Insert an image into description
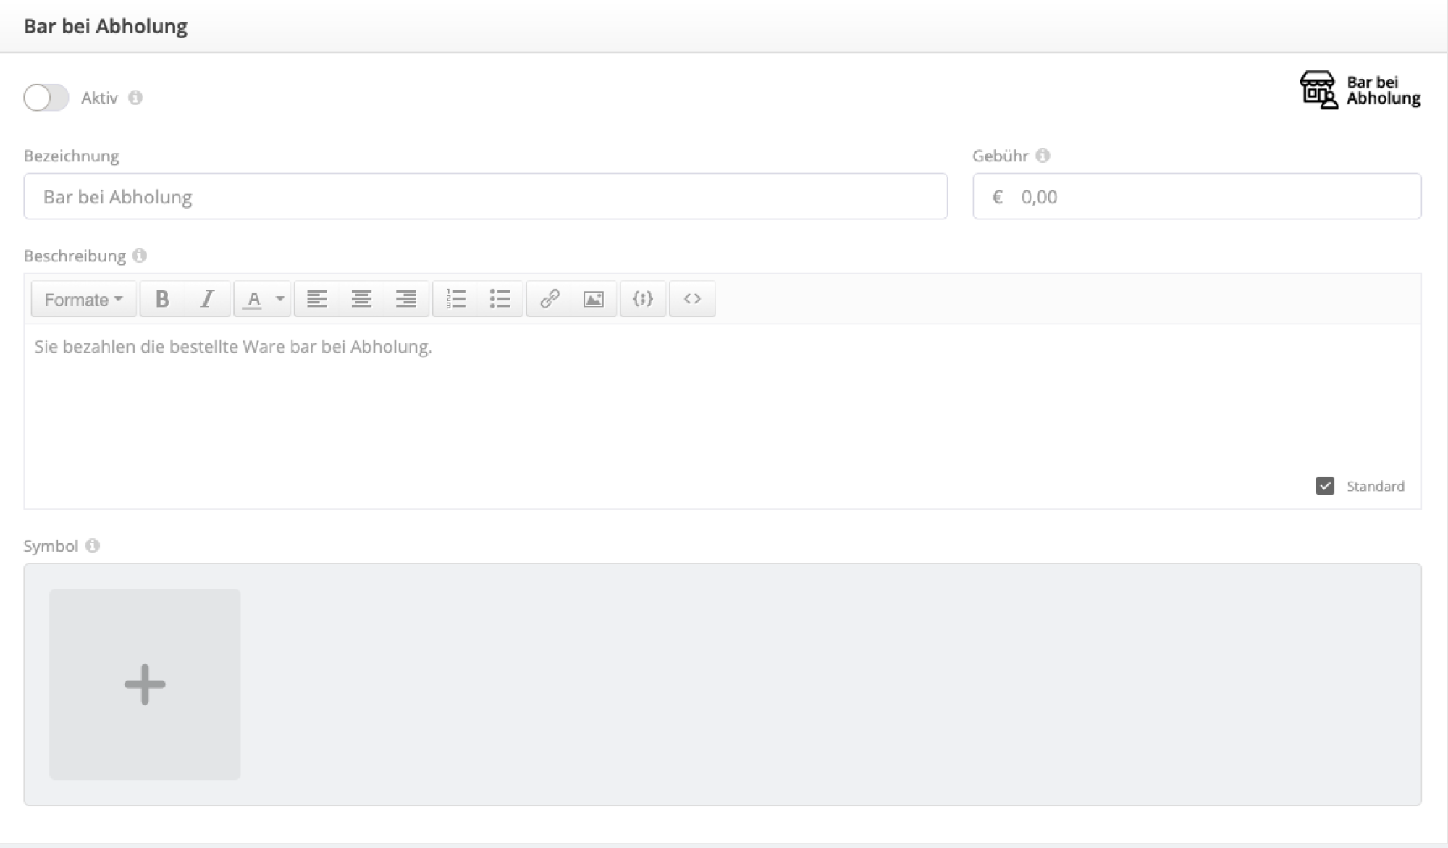This screenshot has height=848, width=1448. click(x=594, y=299)
